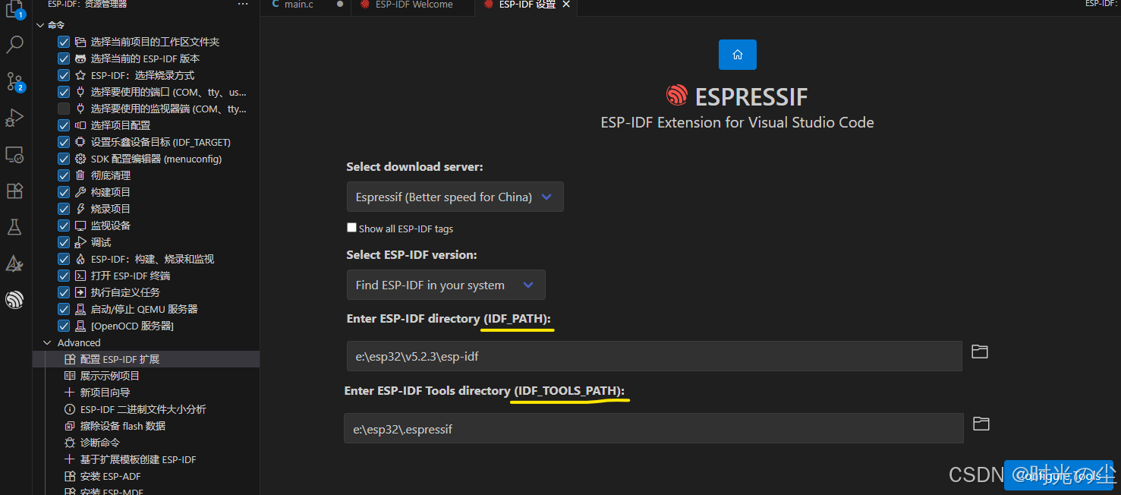Open the Remote Explorer view
The width and height of the screenshot is (1121, 495).
click(x=14, y=154)
